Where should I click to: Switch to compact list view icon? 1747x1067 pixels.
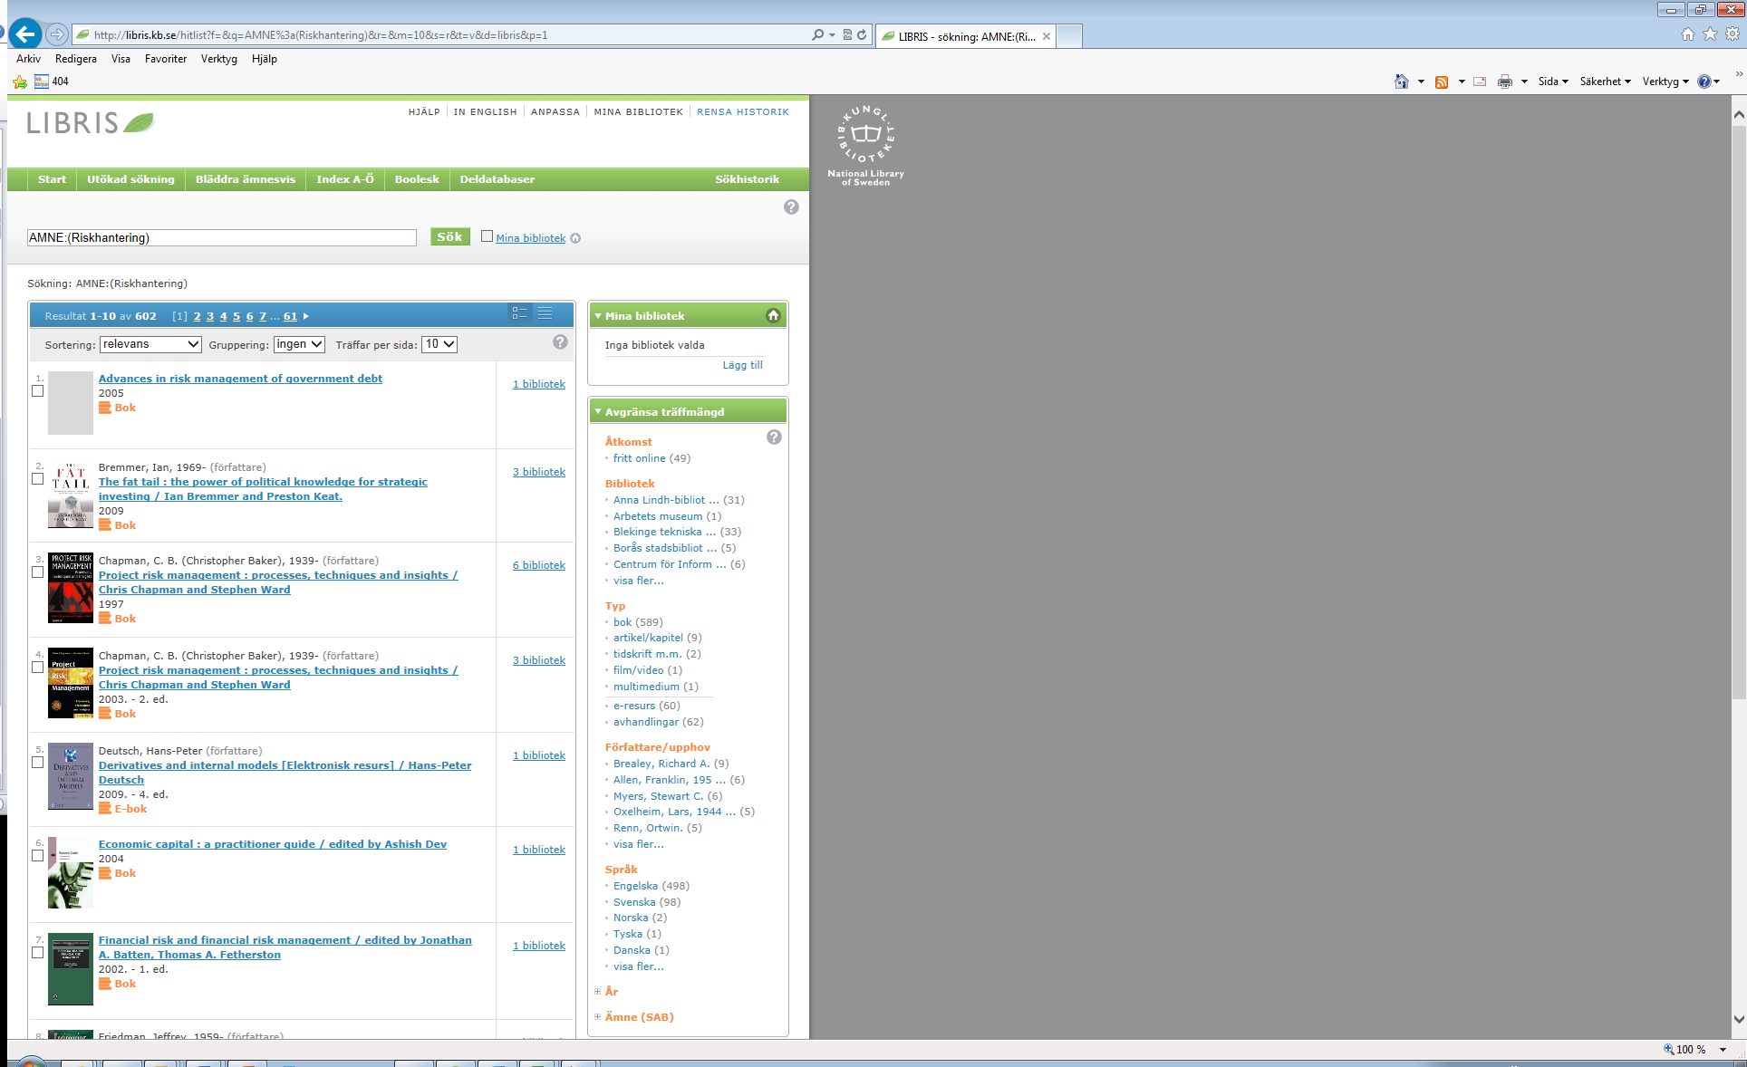pos(545,313)
